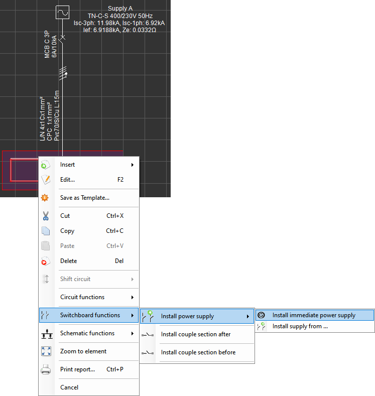
Task: Choose Zoom to element
Action: pos(89,351)
